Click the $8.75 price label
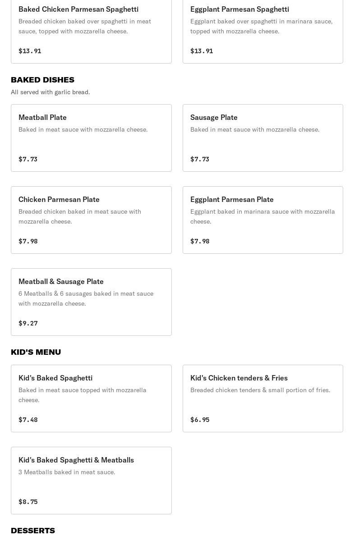 [28, 502]
